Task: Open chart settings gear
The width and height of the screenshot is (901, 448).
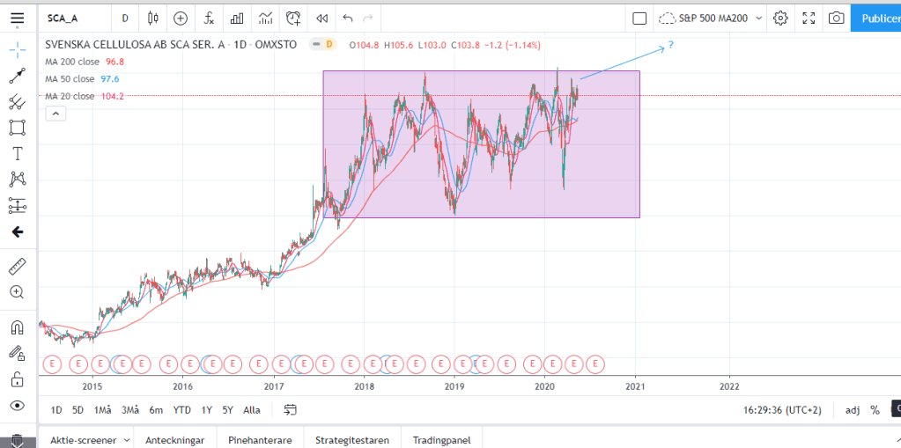Action: click(780, 18)
